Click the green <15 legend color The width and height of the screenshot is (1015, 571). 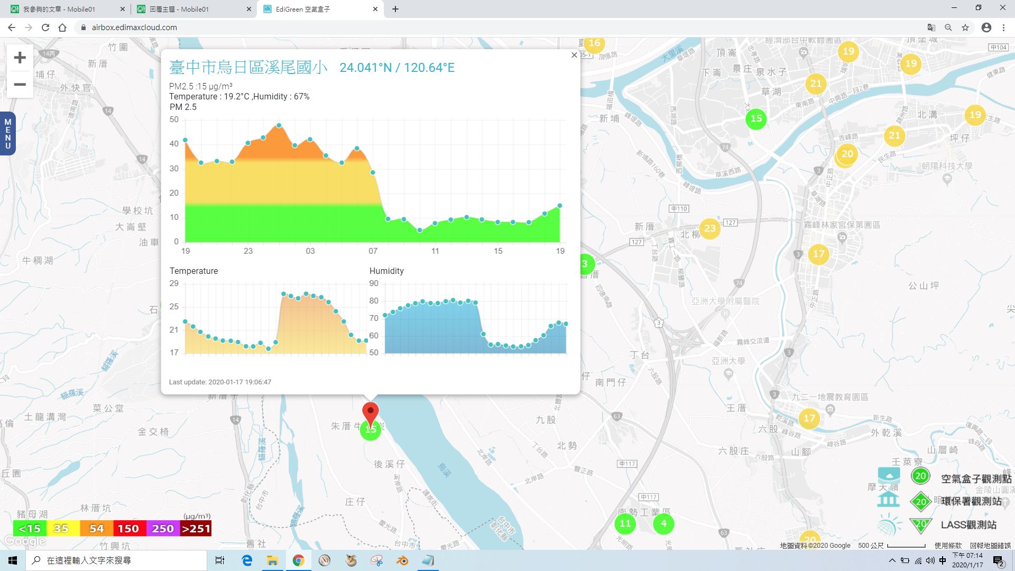[x=30, y=528]
